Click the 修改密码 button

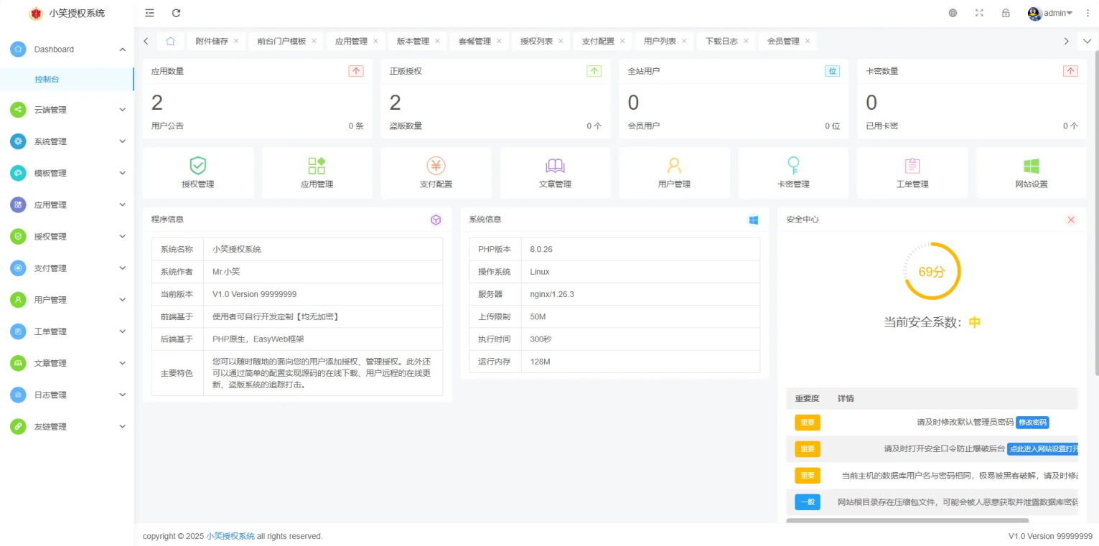[x=1032, y=423]
